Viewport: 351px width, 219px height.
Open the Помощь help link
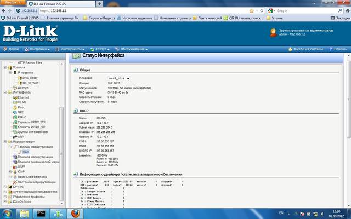[x=338, y=49]
